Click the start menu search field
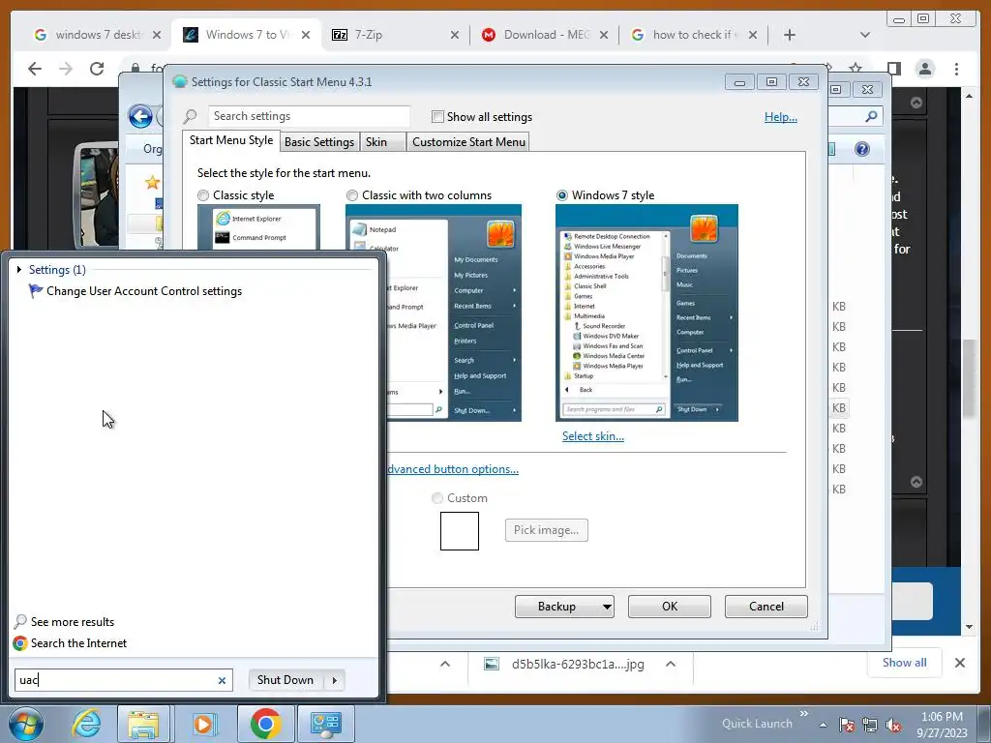Viewport: 991px width, 743px height. 123,680
